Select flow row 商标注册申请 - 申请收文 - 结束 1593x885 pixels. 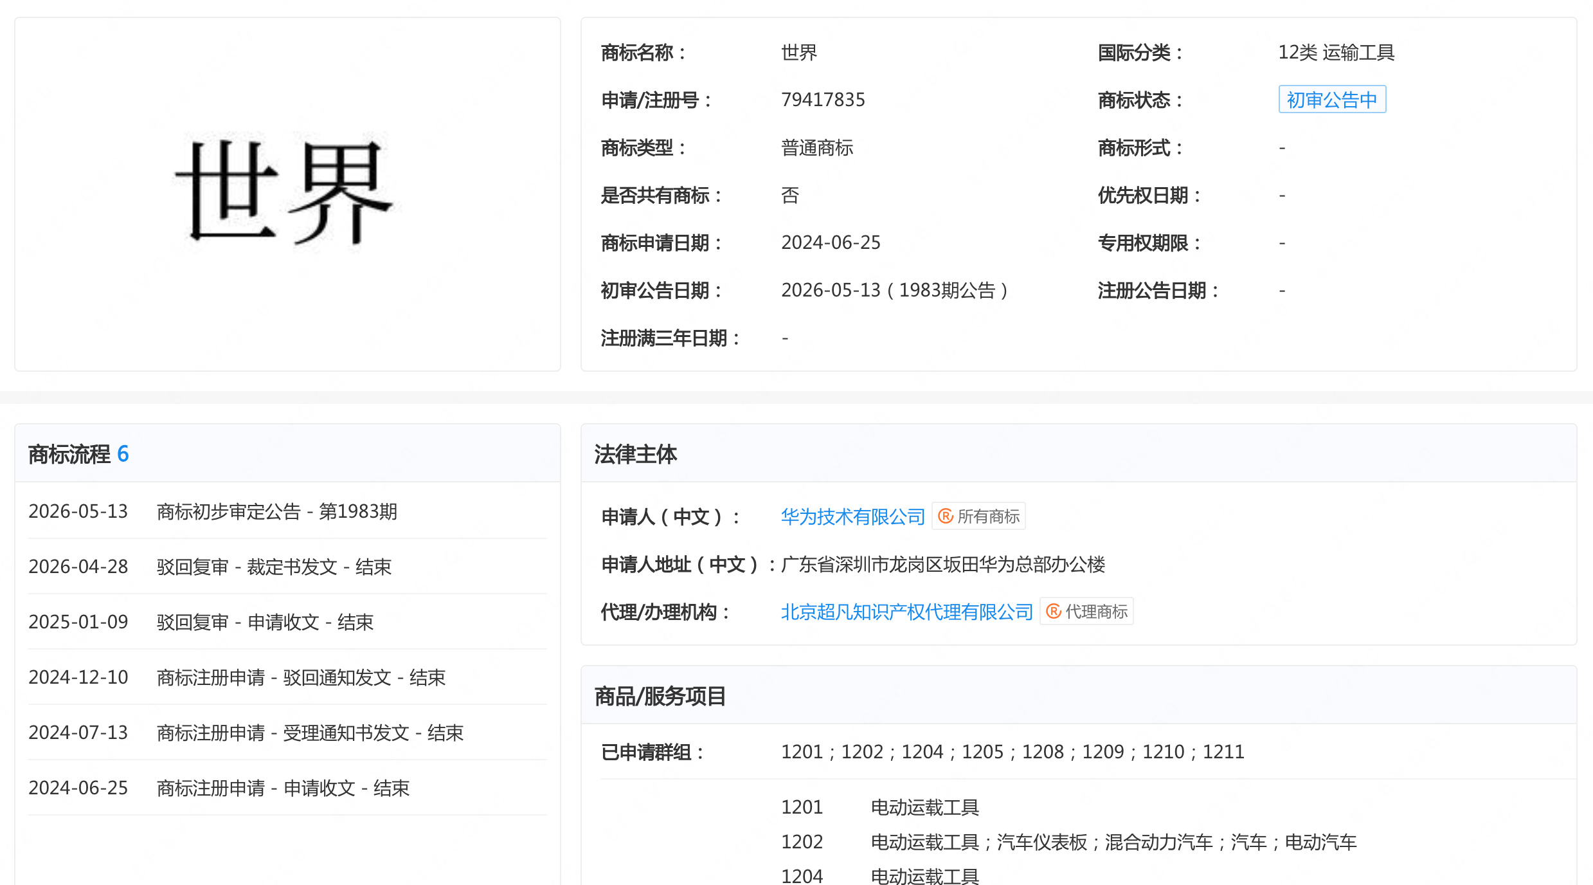[x=287, y=788]
